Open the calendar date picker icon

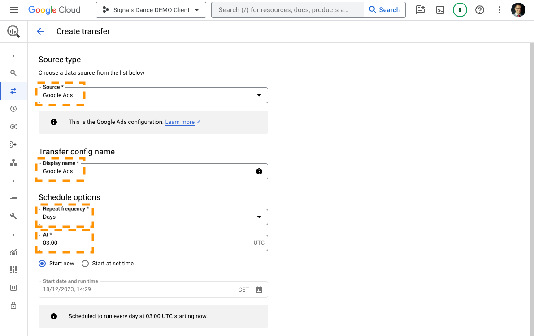coord(259,289)
